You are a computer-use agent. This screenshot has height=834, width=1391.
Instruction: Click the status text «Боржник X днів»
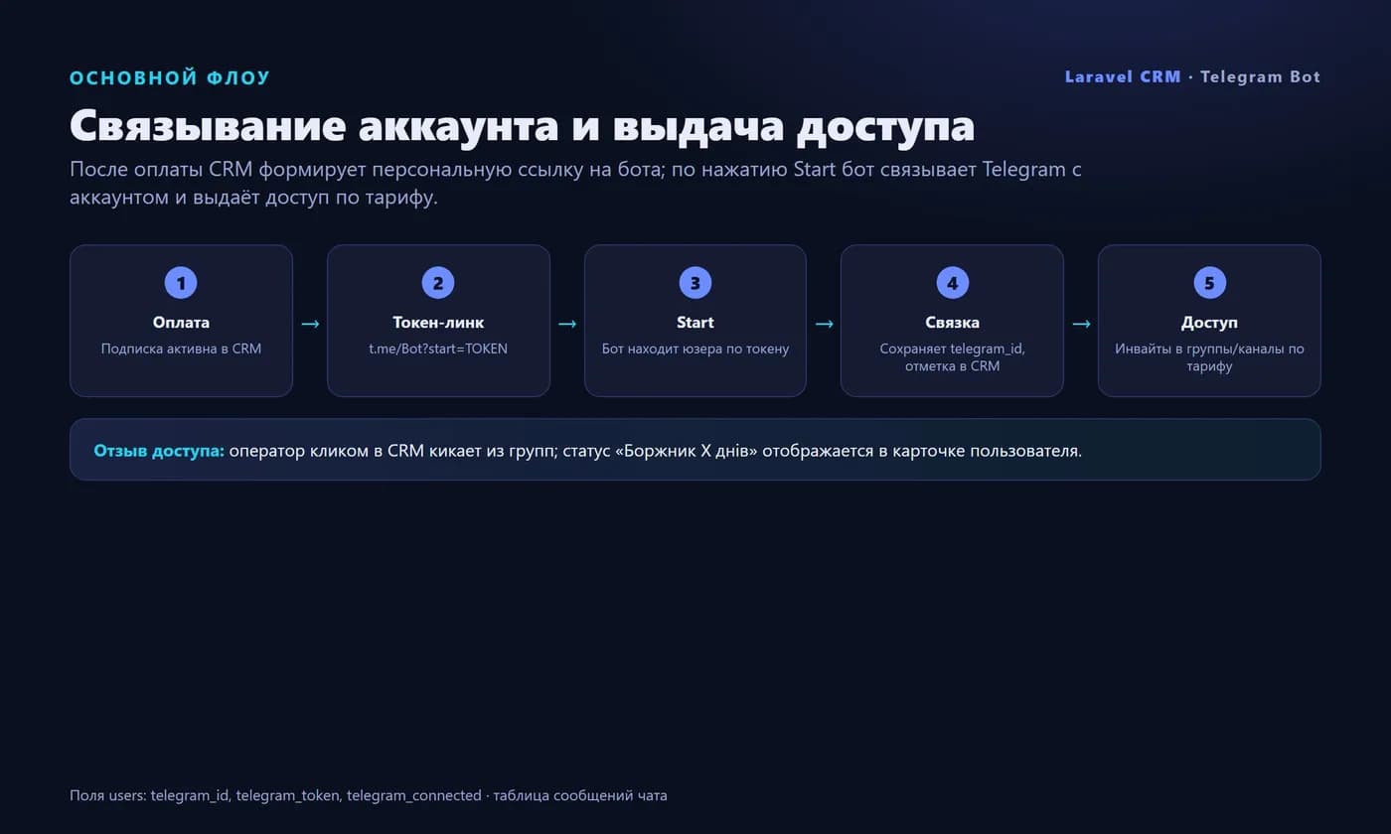(688, 451)
